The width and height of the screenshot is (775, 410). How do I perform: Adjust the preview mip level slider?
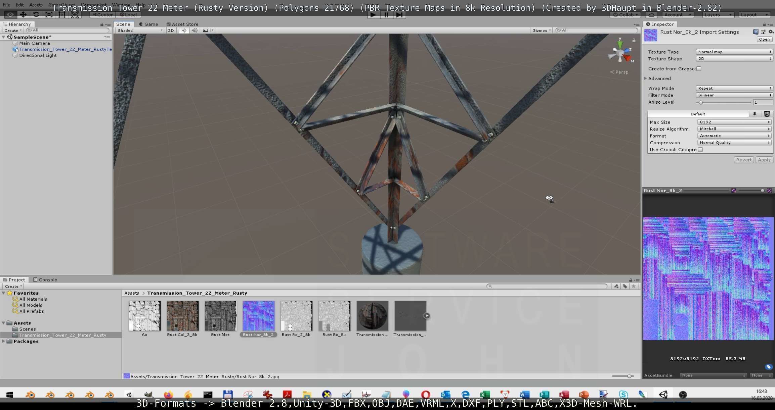(751, 191)
